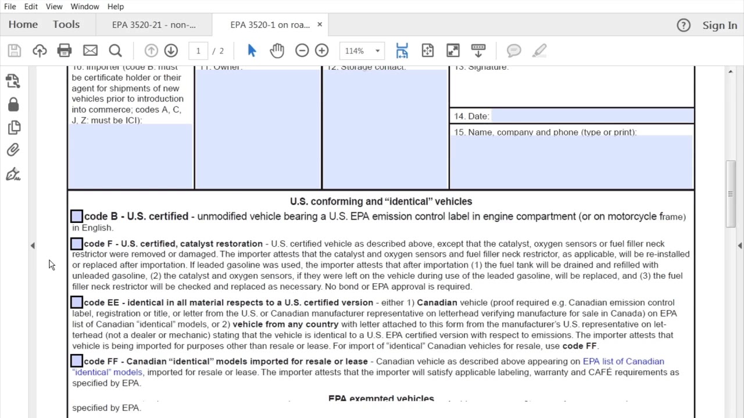The width and height of the screenshot is (744, 418).
Task: Click the 12. Storage contact field
Action: click(385, 128)
